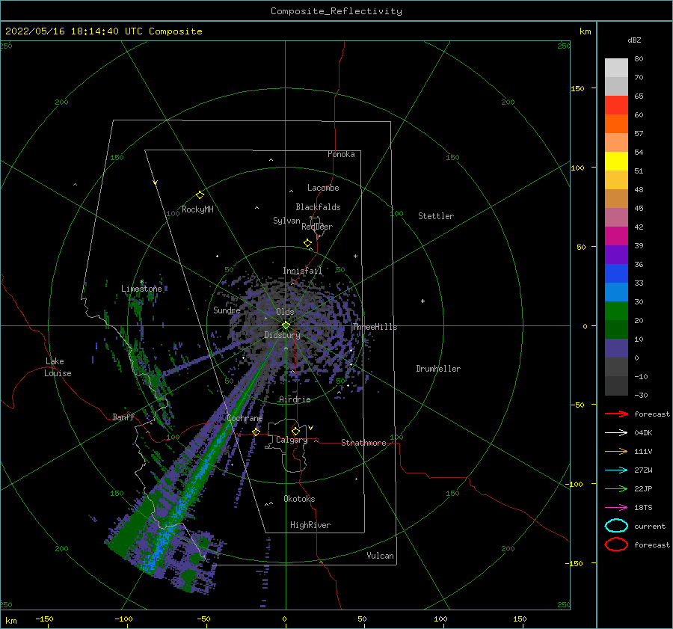Select the Ponoka label on the map
673x629 pixels.
(341, 154)
